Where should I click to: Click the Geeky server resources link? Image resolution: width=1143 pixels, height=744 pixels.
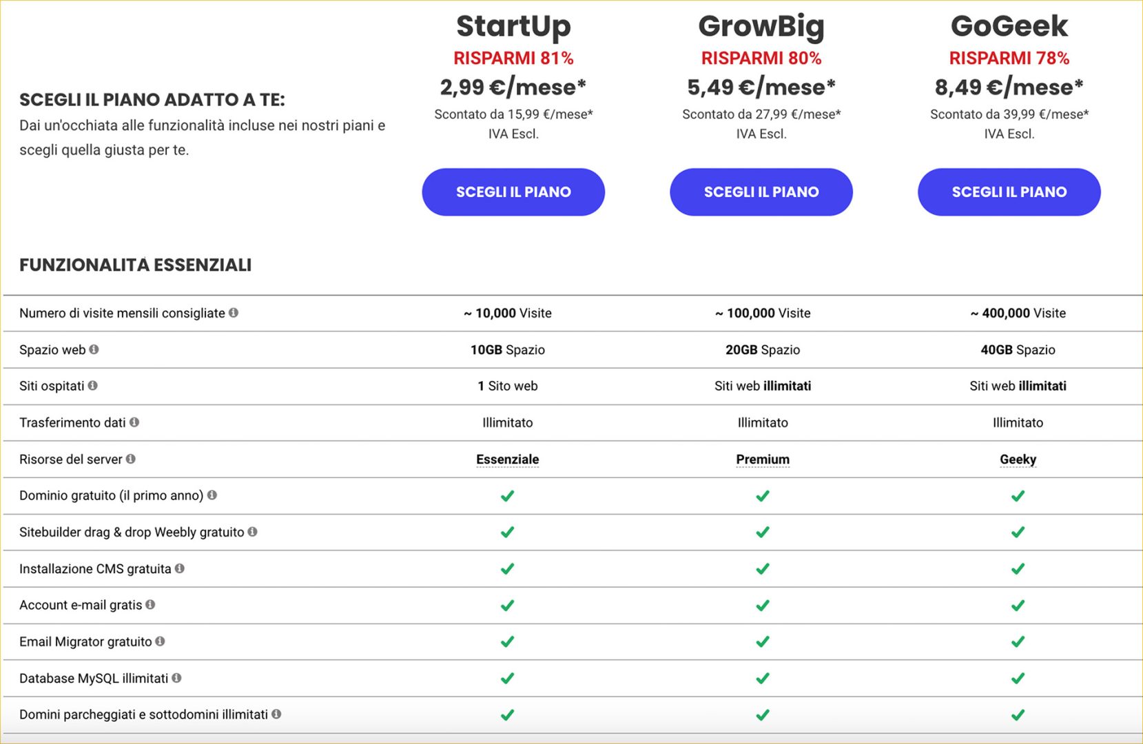[x=1018, y=459]
